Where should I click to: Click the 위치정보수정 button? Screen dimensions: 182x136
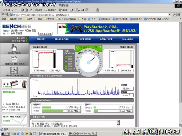(x=45, y=34)
